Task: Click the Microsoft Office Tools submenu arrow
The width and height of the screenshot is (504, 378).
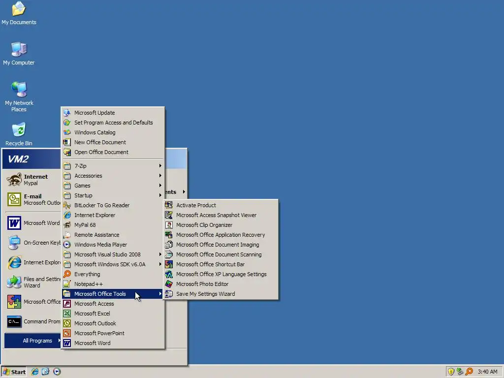Action: pos(160,294)
